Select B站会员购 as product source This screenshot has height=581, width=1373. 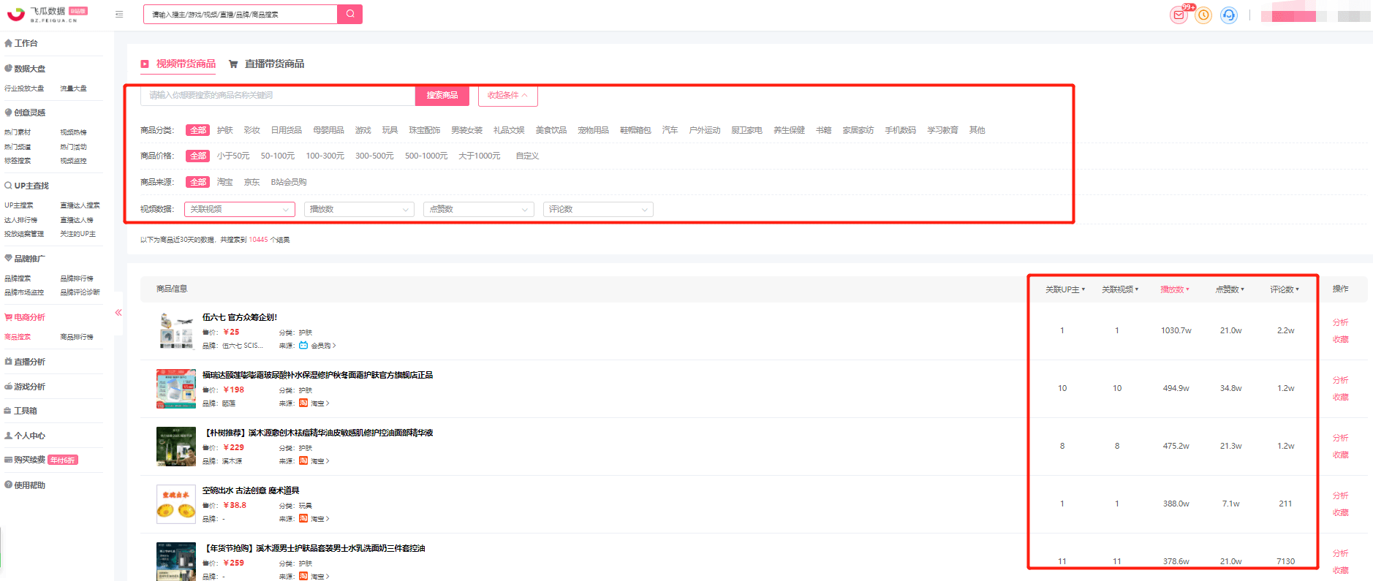point(289,182)
